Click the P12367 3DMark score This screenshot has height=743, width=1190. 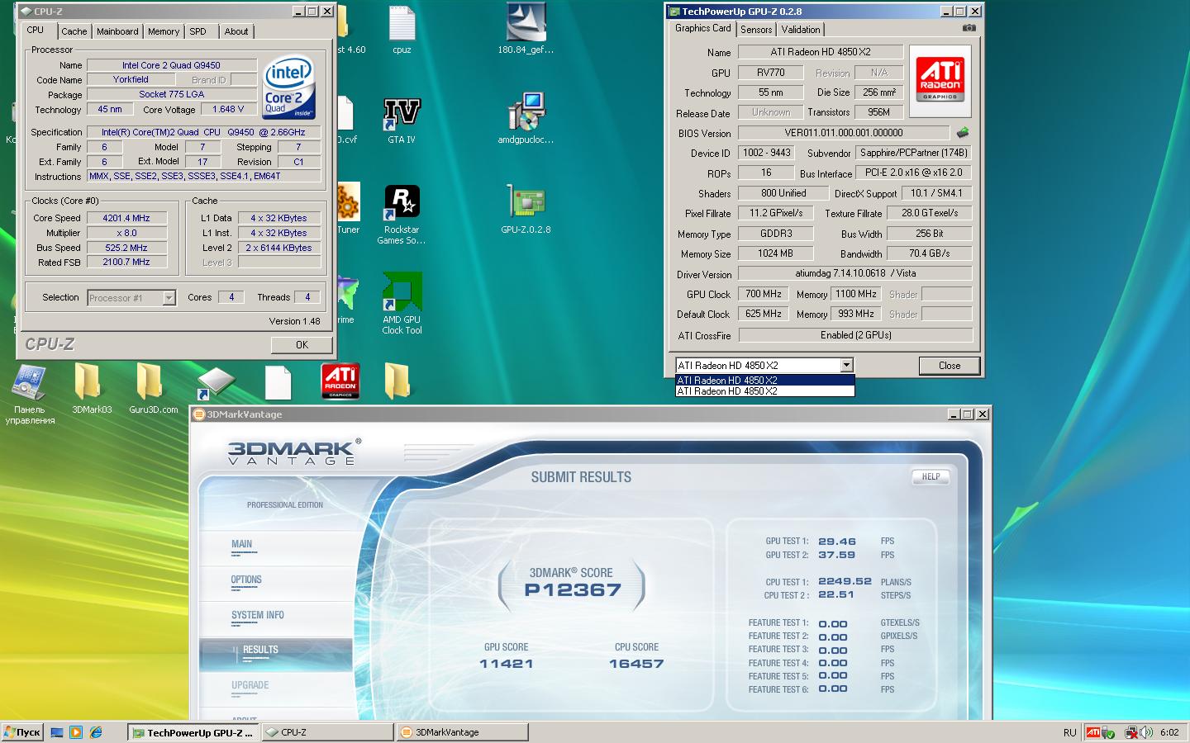(x=572, y=590)
